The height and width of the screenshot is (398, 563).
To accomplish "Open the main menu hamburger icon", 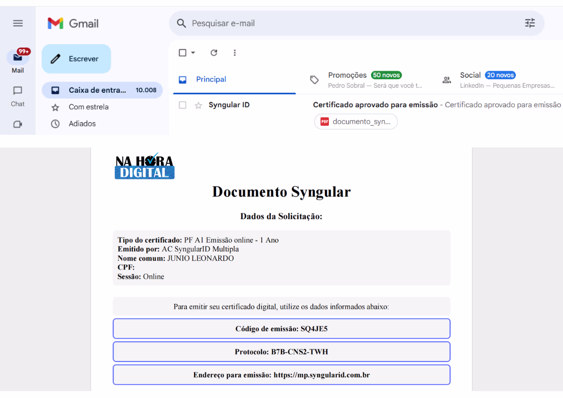I will pos(18,24).
